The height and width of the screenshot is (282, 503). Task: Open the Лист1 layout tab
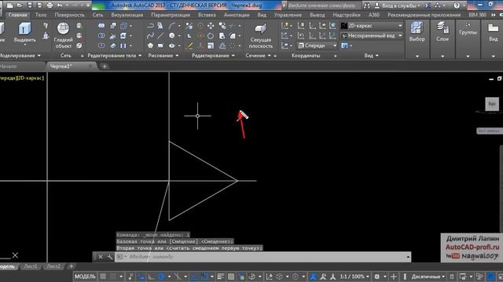(x=31, y=266)
